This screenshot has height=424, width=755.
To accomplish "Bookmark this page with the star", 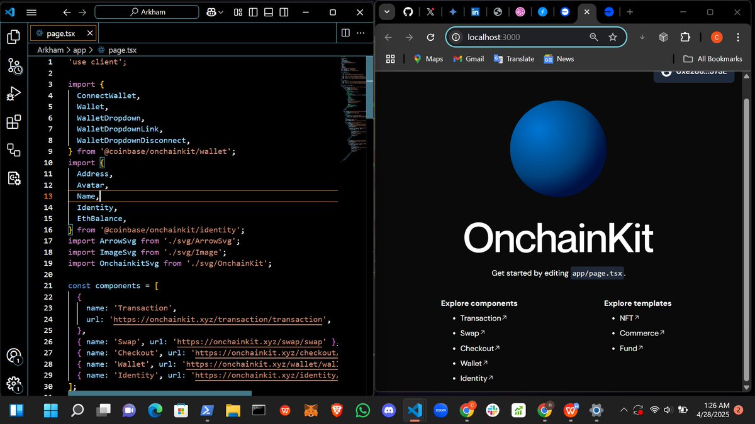I will click(613, 37).
